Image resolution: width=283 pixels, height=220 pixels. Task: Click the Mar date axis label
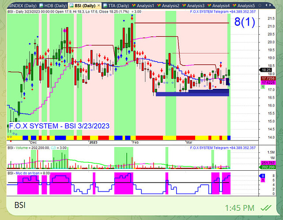[x=189, y=143]
